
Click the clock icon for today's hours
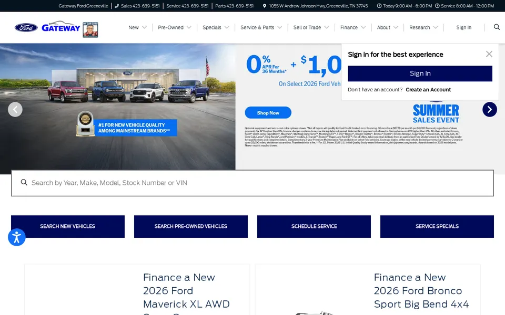point(379,6)
